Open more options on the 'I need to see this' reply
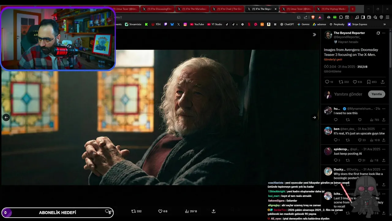 pos(384,109)
